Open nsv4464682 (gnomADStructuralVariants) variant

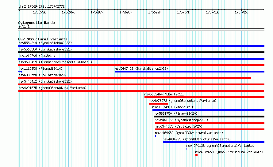coord(189,133)
